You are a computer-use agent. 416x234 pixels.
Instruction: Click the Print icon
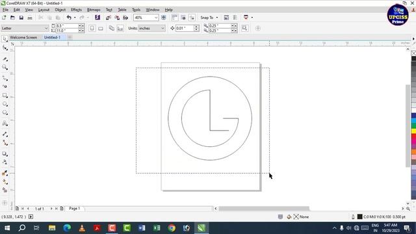click(x=30, y=18)
